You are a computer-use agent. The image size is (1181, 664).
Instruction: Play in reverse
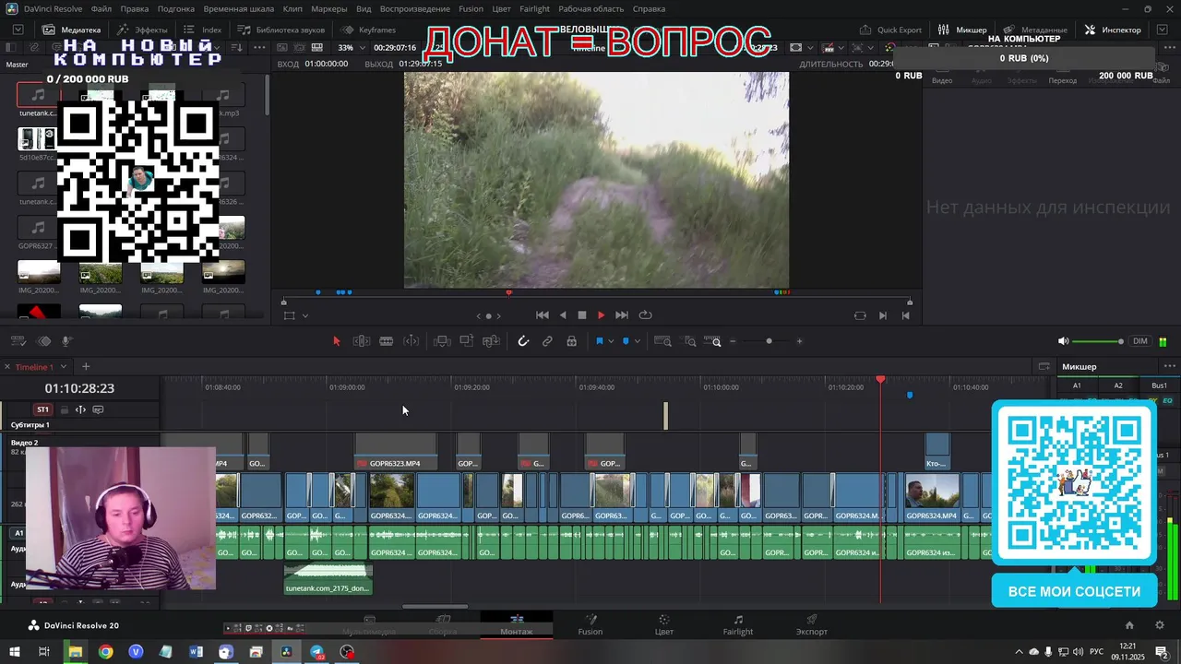[x=563, y=315]
